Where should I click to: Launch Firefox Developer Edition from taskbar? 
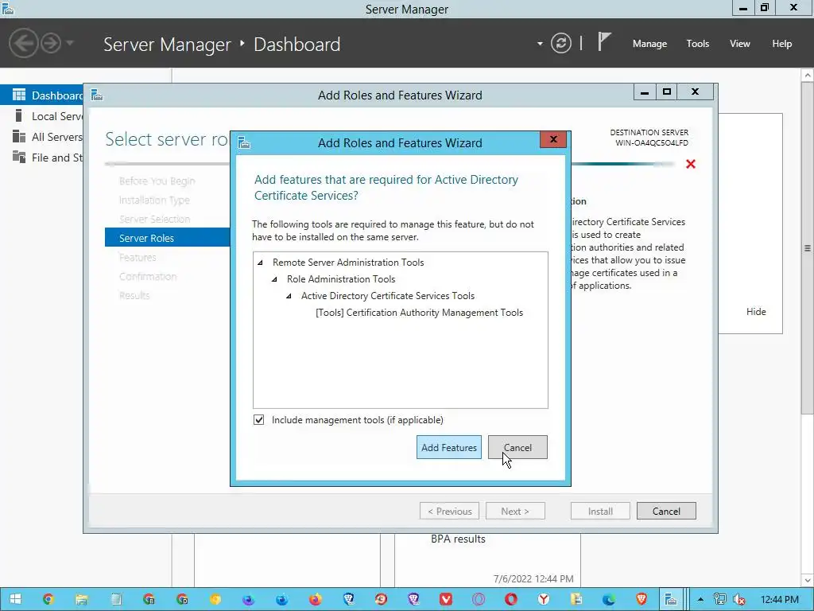point(282,599)
